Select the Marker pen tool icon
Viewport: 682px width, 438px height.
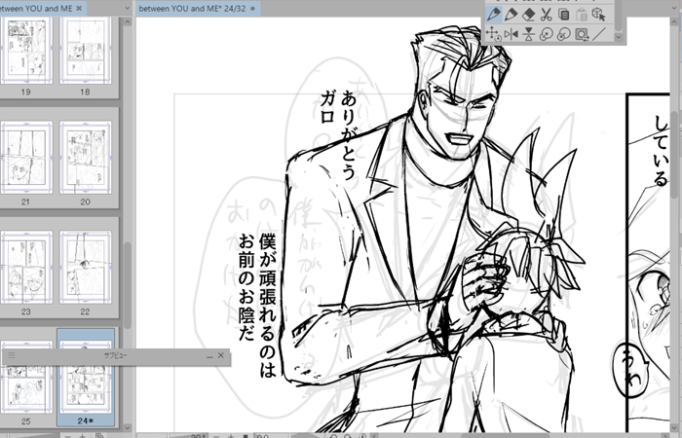511,15
